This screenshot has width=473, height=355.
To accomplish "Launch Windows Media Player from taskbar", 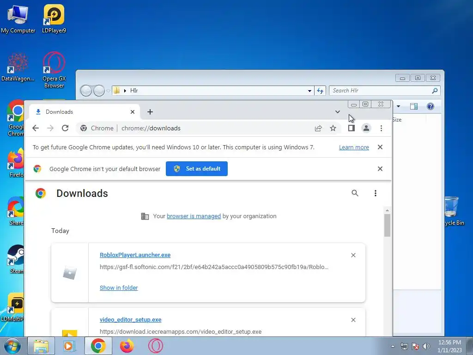I will (x=69, y=346).
